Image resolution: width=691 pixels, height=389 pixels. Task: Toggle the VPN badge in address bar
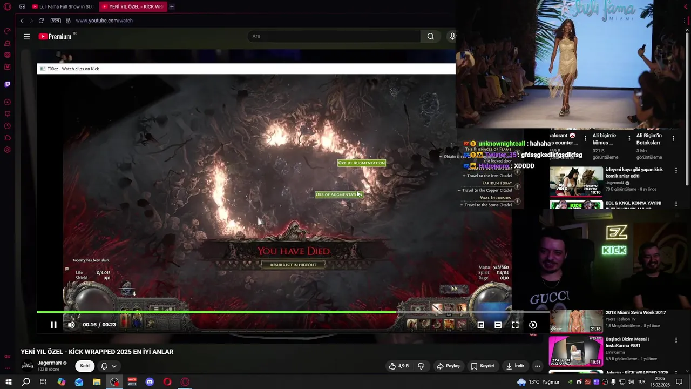tap(56, 21)
